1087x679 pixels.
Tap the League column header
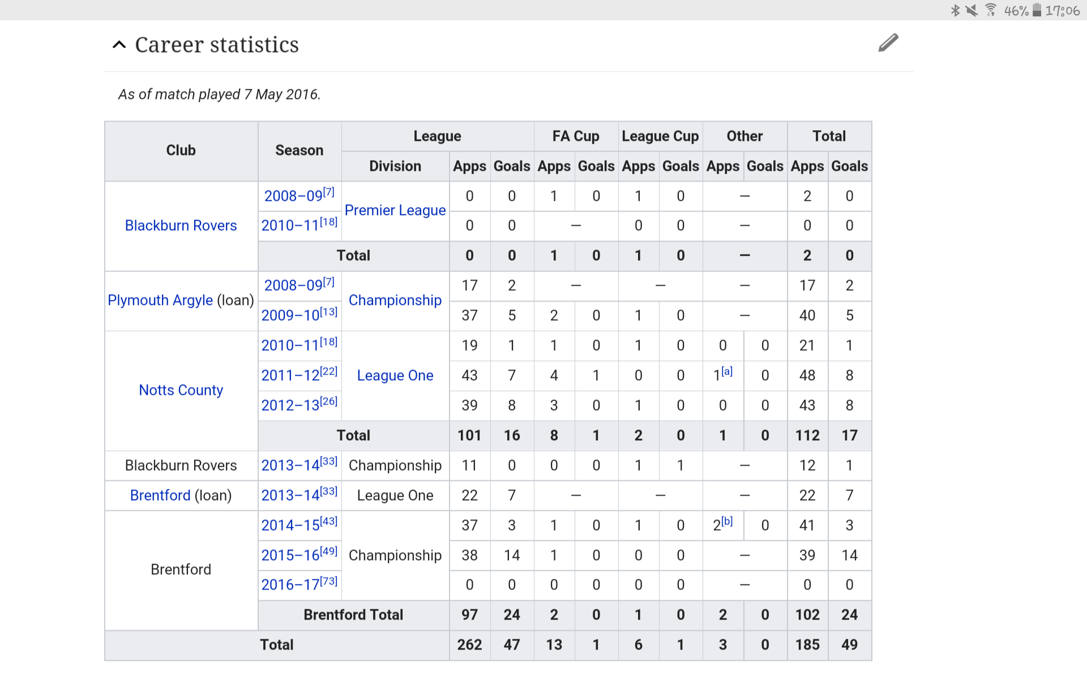(x=437, y=136)
